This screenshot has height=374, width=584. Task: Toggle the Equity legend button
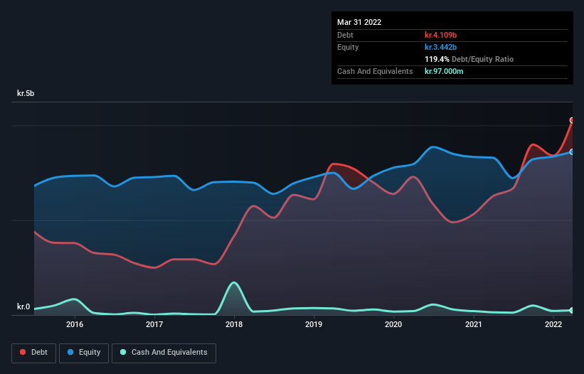84,353
